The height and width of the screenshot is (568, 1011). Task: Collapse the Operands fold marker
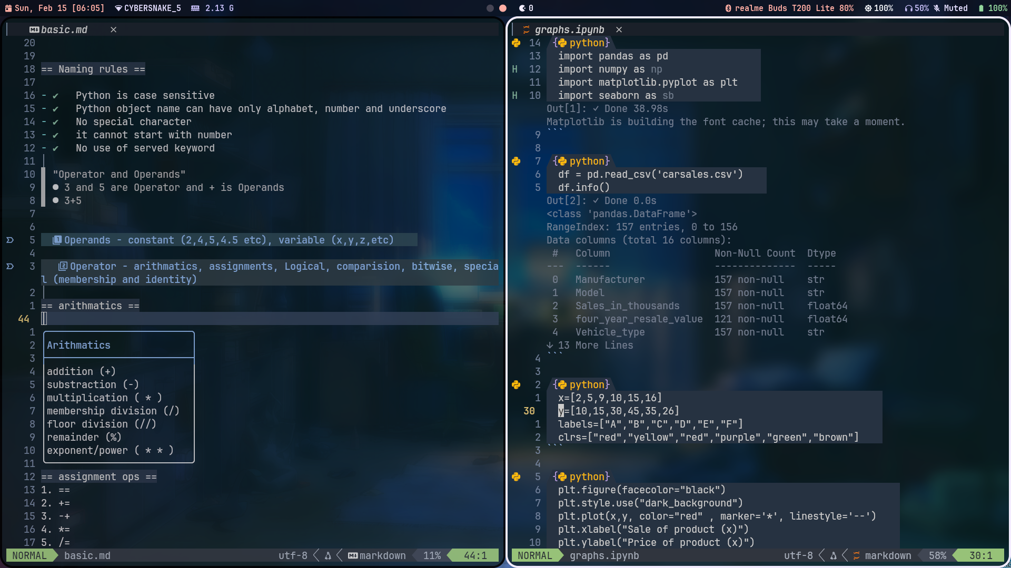click(x=9, y=240)
